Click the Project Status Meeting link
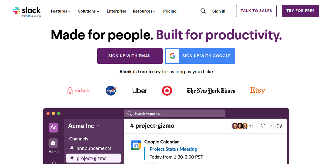 (x=173, y=149)
